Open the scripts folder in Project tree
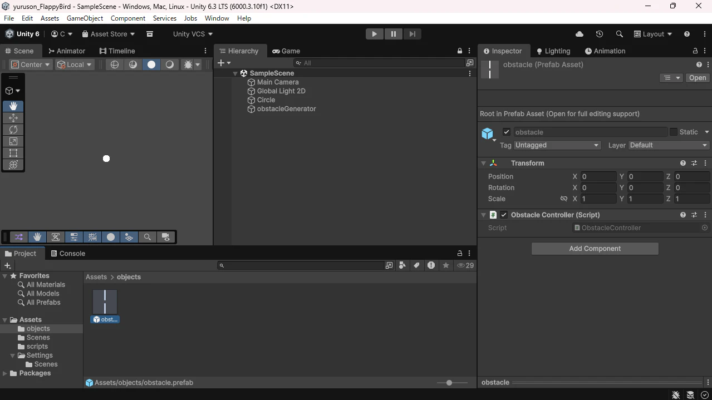 (x=37, y=347)
